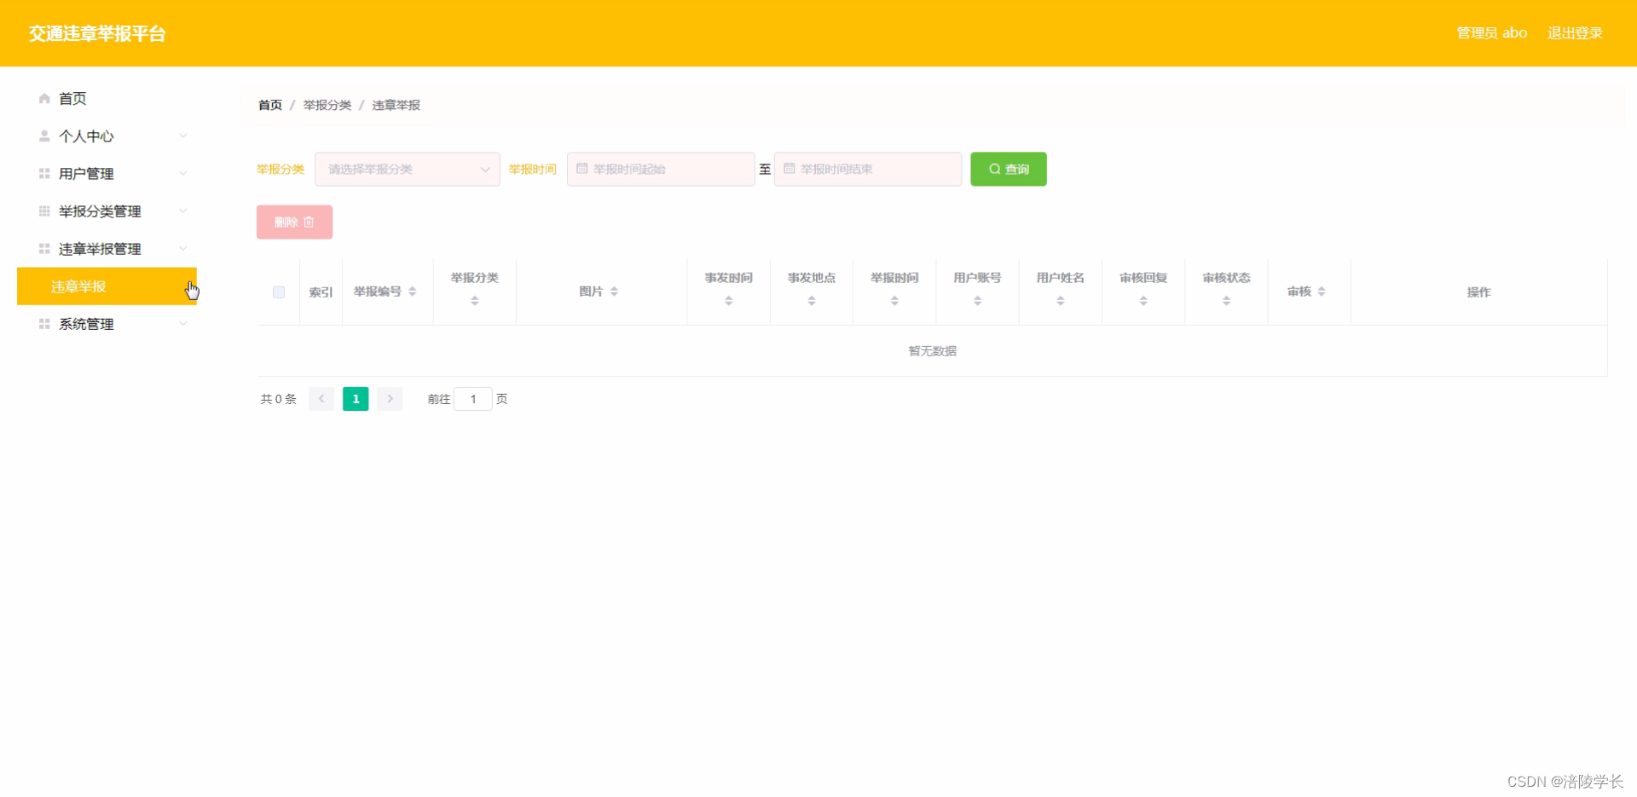This screenshot has width=1637, height=797.
Task: Click the page number input beside 前往
Action: 472,398
